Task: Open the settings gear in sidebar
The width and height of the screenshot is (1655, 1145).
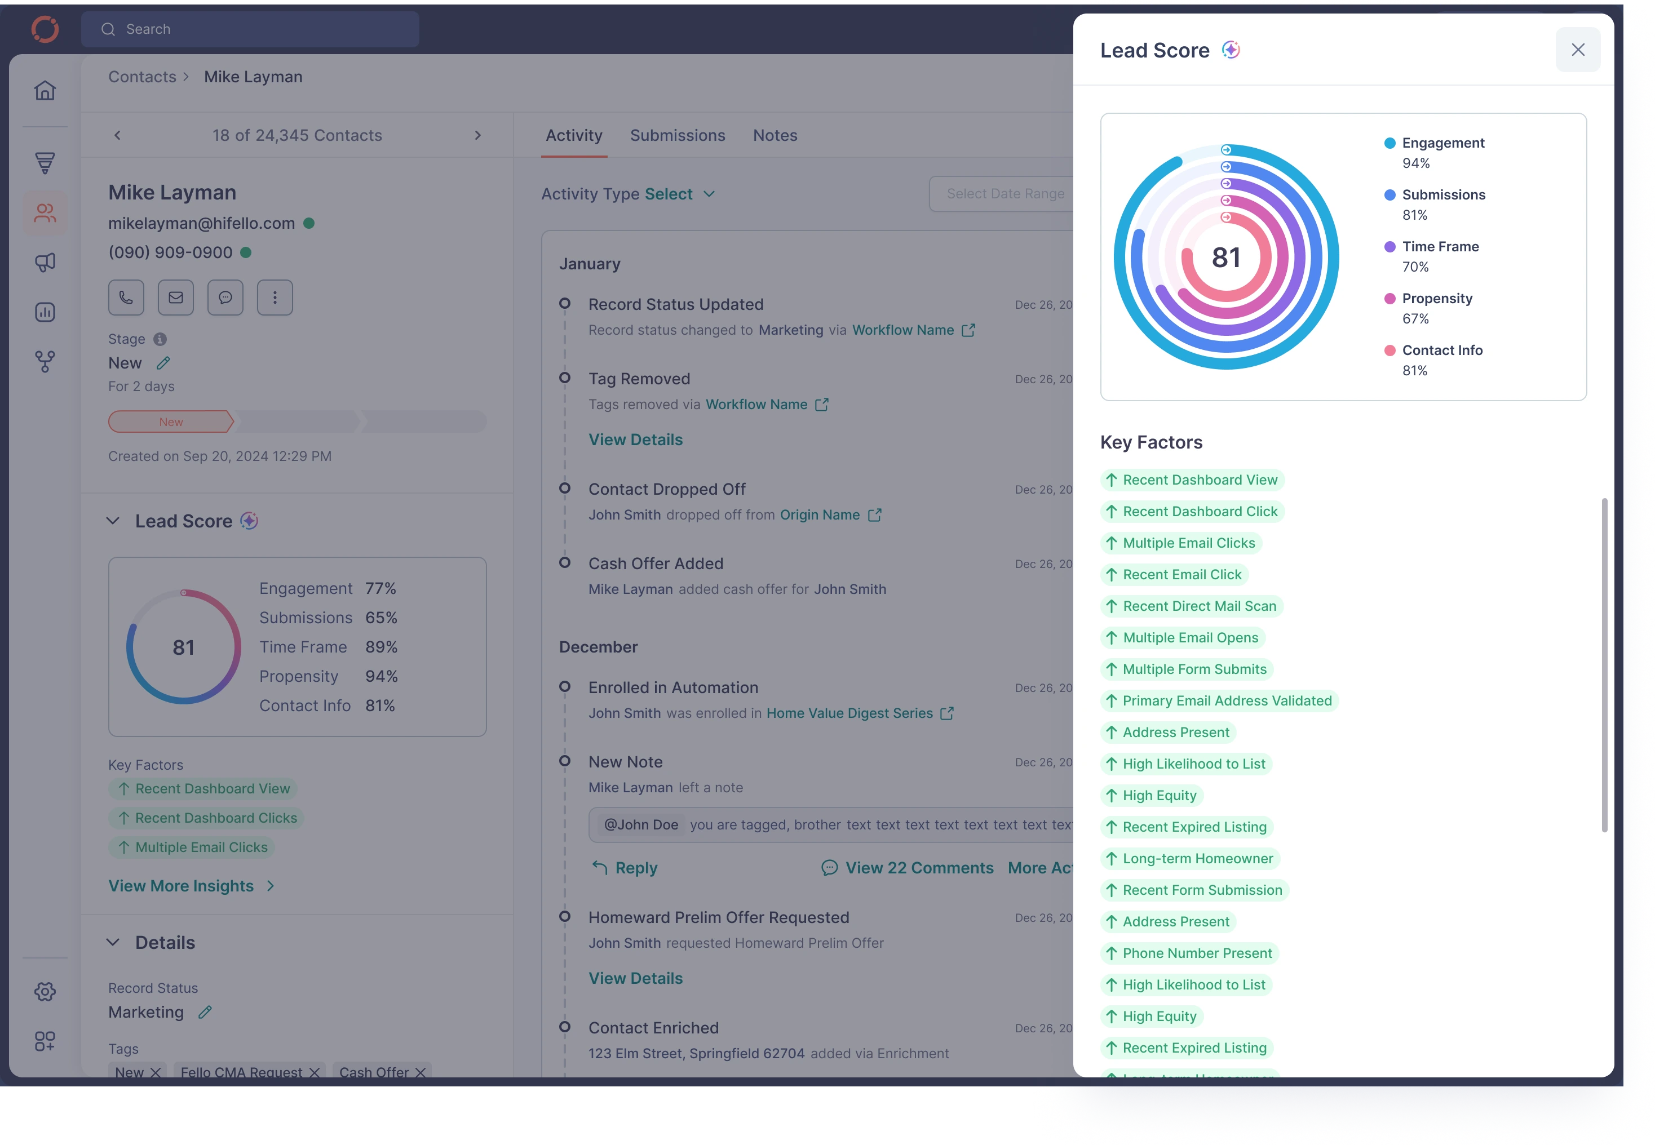Action: tap(45, 992)
